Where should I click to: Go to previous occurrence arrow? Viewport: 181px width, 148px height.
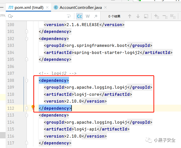click(130, 16)
